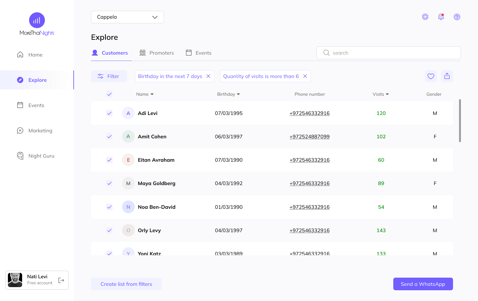478x301 pixels.
Task: Open the notifications bell
Action: point(441,17)
